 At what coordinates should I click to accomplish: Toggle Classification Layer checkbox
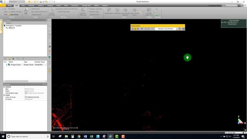pos(26,93)
